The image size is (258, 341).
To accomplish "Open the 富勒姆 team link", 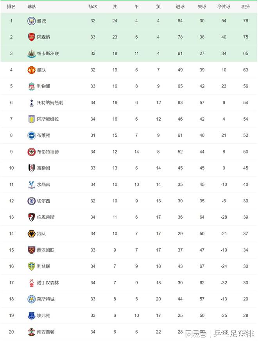I will [x=43, y=168].
